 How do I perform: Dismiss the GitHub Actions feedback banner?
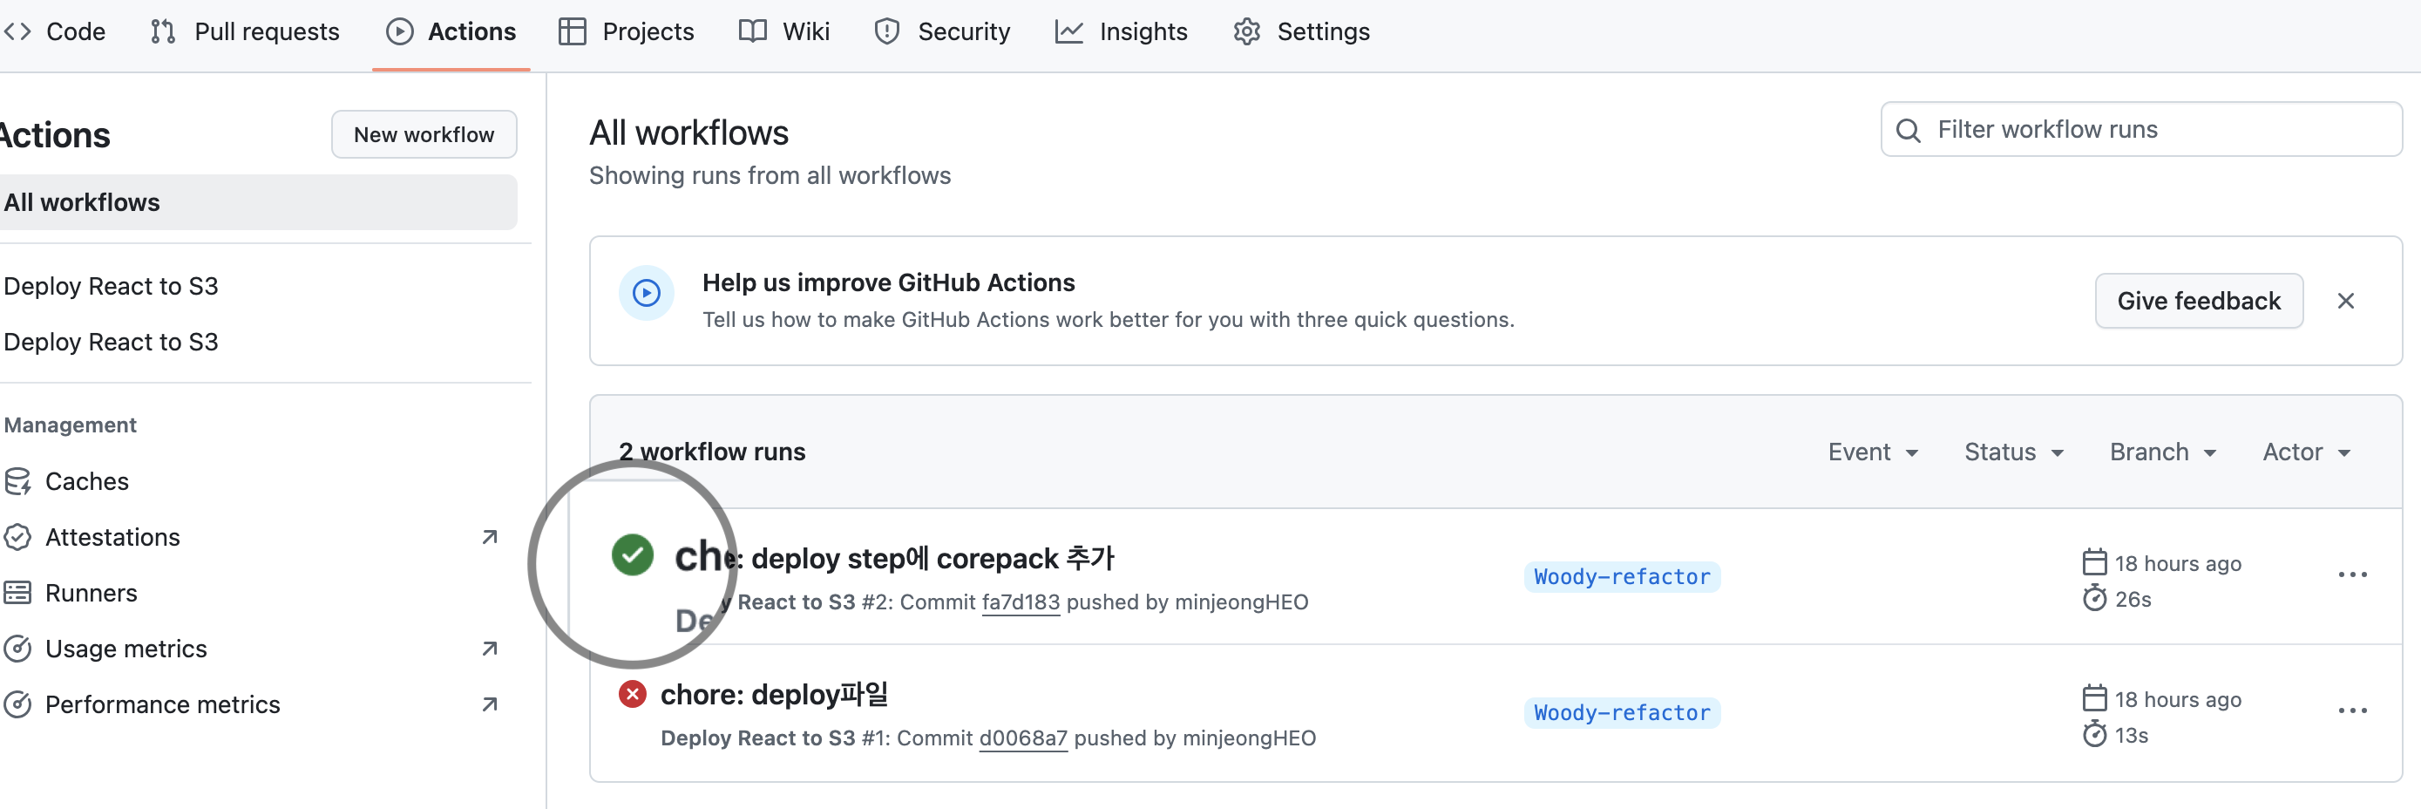tap(2345, 301)
